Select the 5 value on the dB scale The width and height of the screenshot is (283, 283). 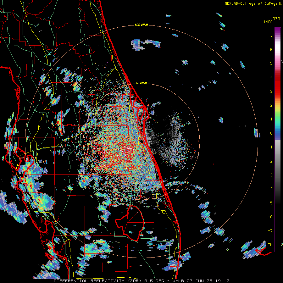click(271, 63)
